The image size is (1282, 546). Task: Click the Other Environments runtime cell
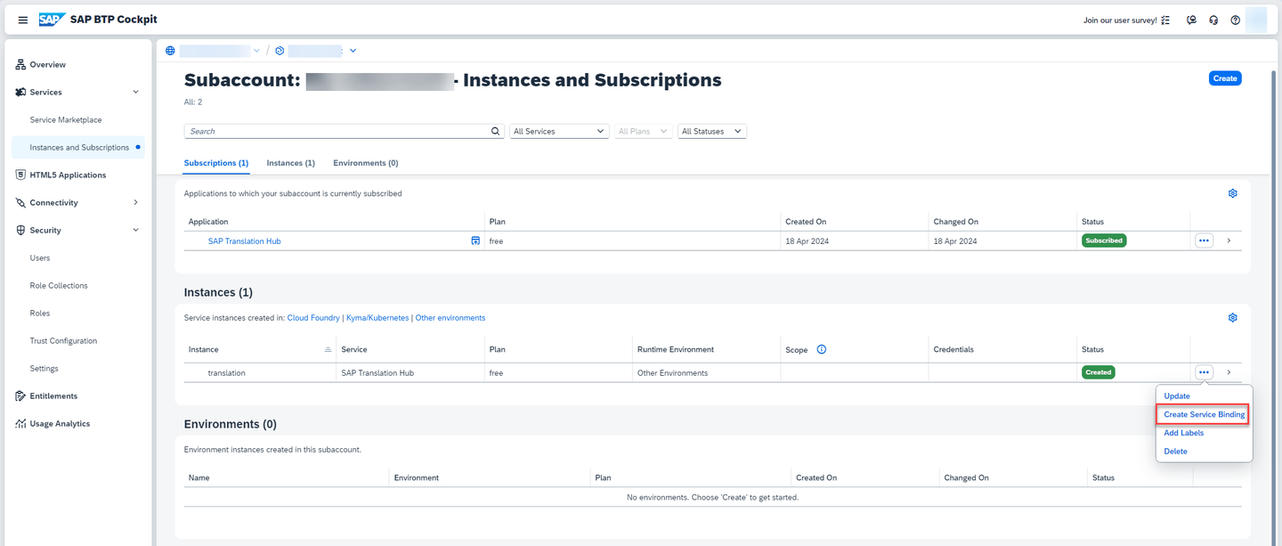click(x=672, y=372)
